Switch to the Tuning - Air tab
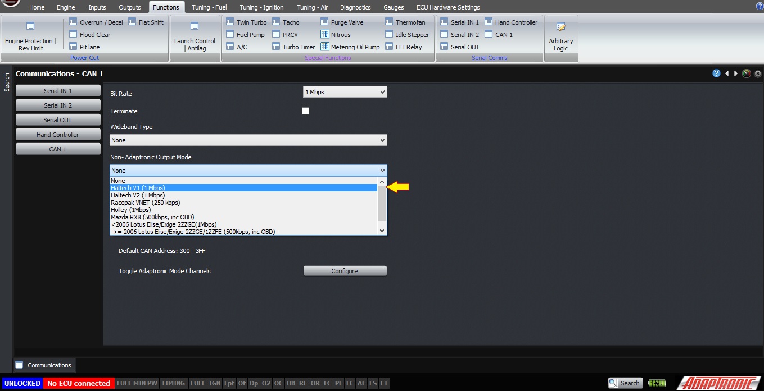Image resolution: width=764 pixels, height=391 pixels. coord(312,7)
